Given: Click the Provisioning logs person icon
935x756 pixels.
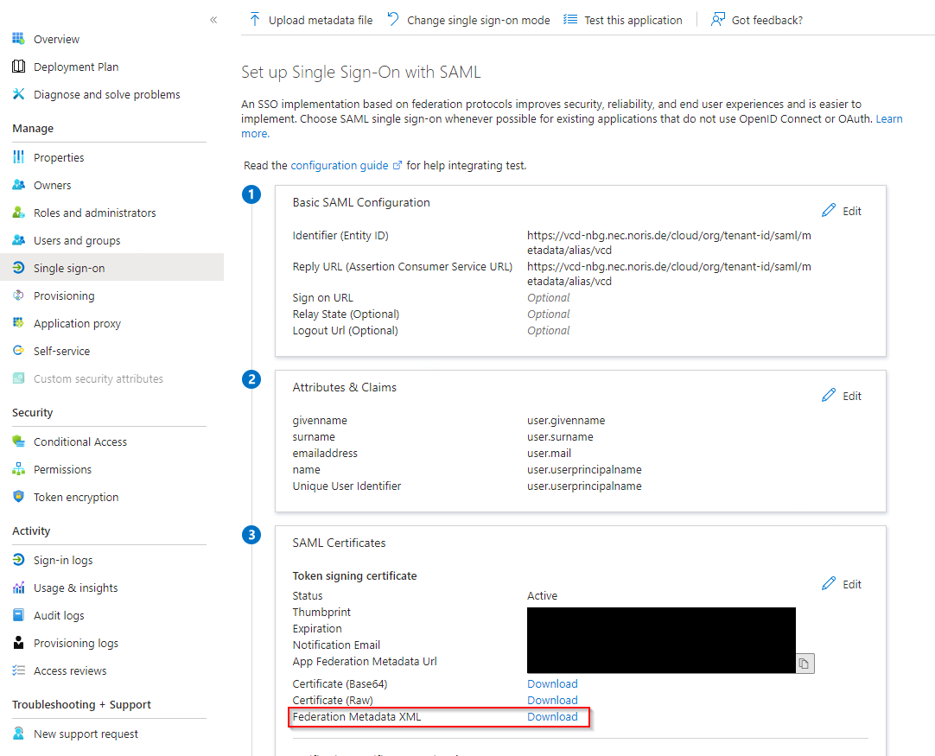Looking at the screenshot, I should [x=18, y=643].
